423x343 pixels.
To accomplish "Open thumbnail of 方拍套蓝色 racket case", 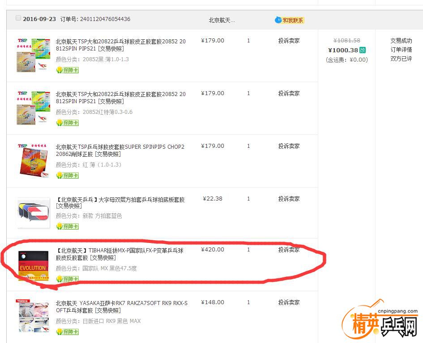I will tap(34, 213).
